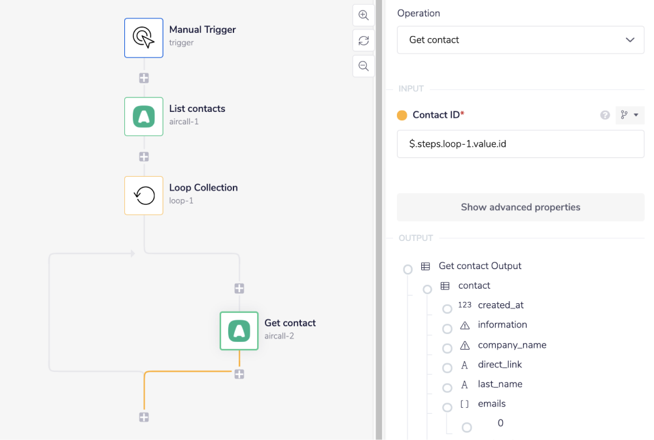Zoom in on the workflow canvas
The width and height of the screenshot is (654, 440).
(x=364, y=16)
